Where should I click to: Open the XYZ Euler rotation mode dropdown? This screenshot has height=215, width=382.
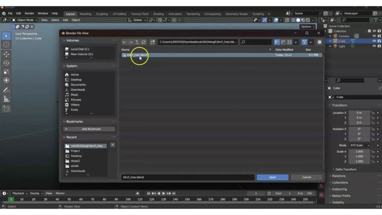(x=359, y=145)
